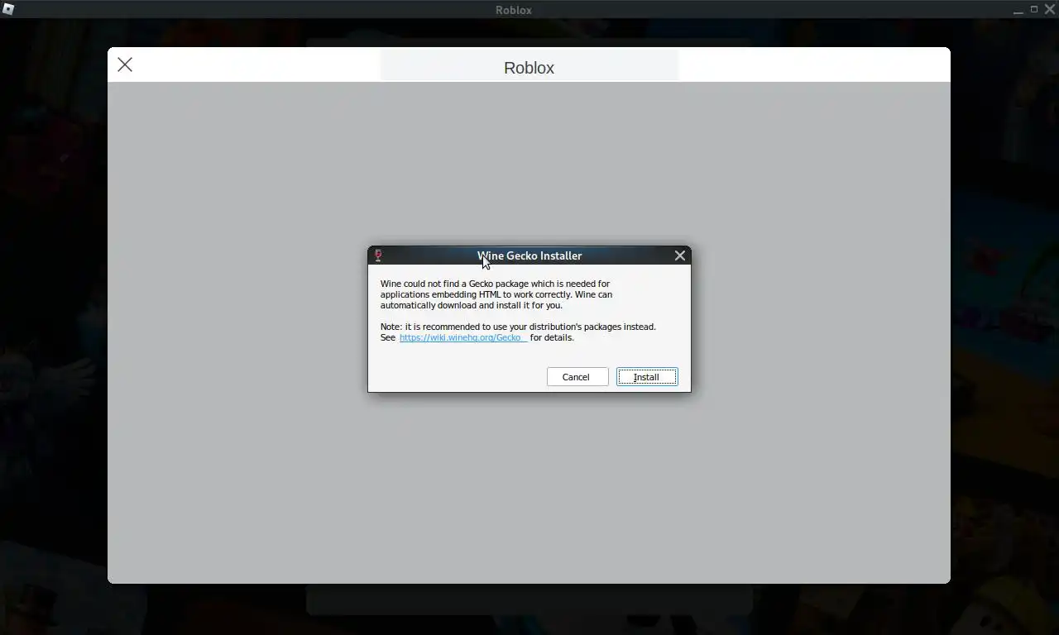Click Install in the Wine Gecko Installer
The height and width of the screenshot is (635, 1059).
[647, 377]
